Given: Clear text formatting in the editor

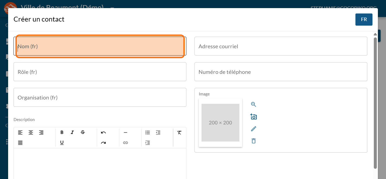Looking at the screenshot, I should click(x=179, y=132).
